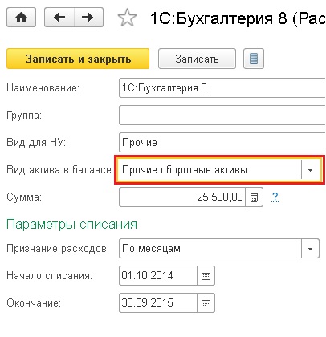Go to the home page icon
The height and width of the screenshot is (337, 326).
[x=21, y=18]
